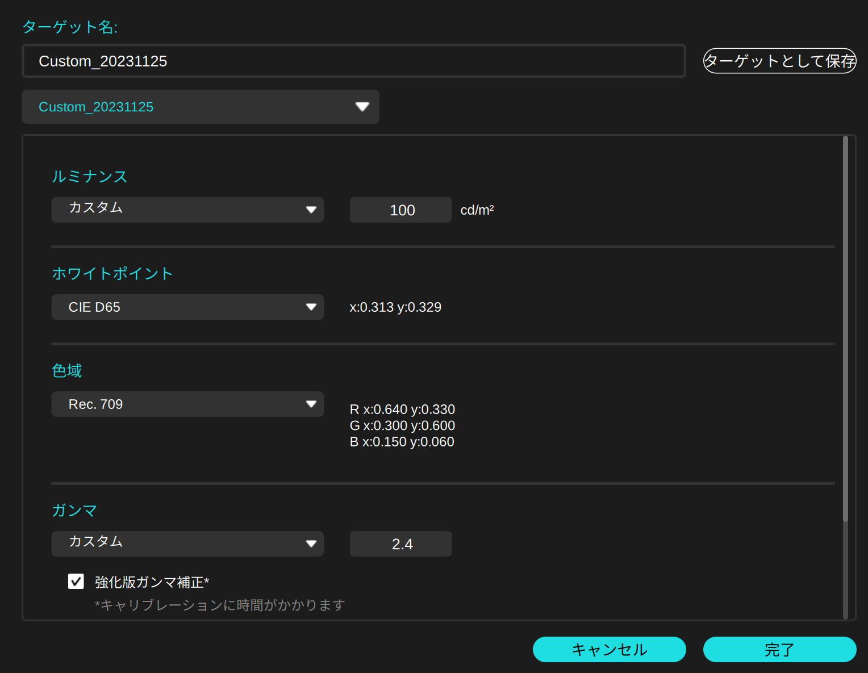Open the ガンマ カスタム dropdown

pos(187,544)
